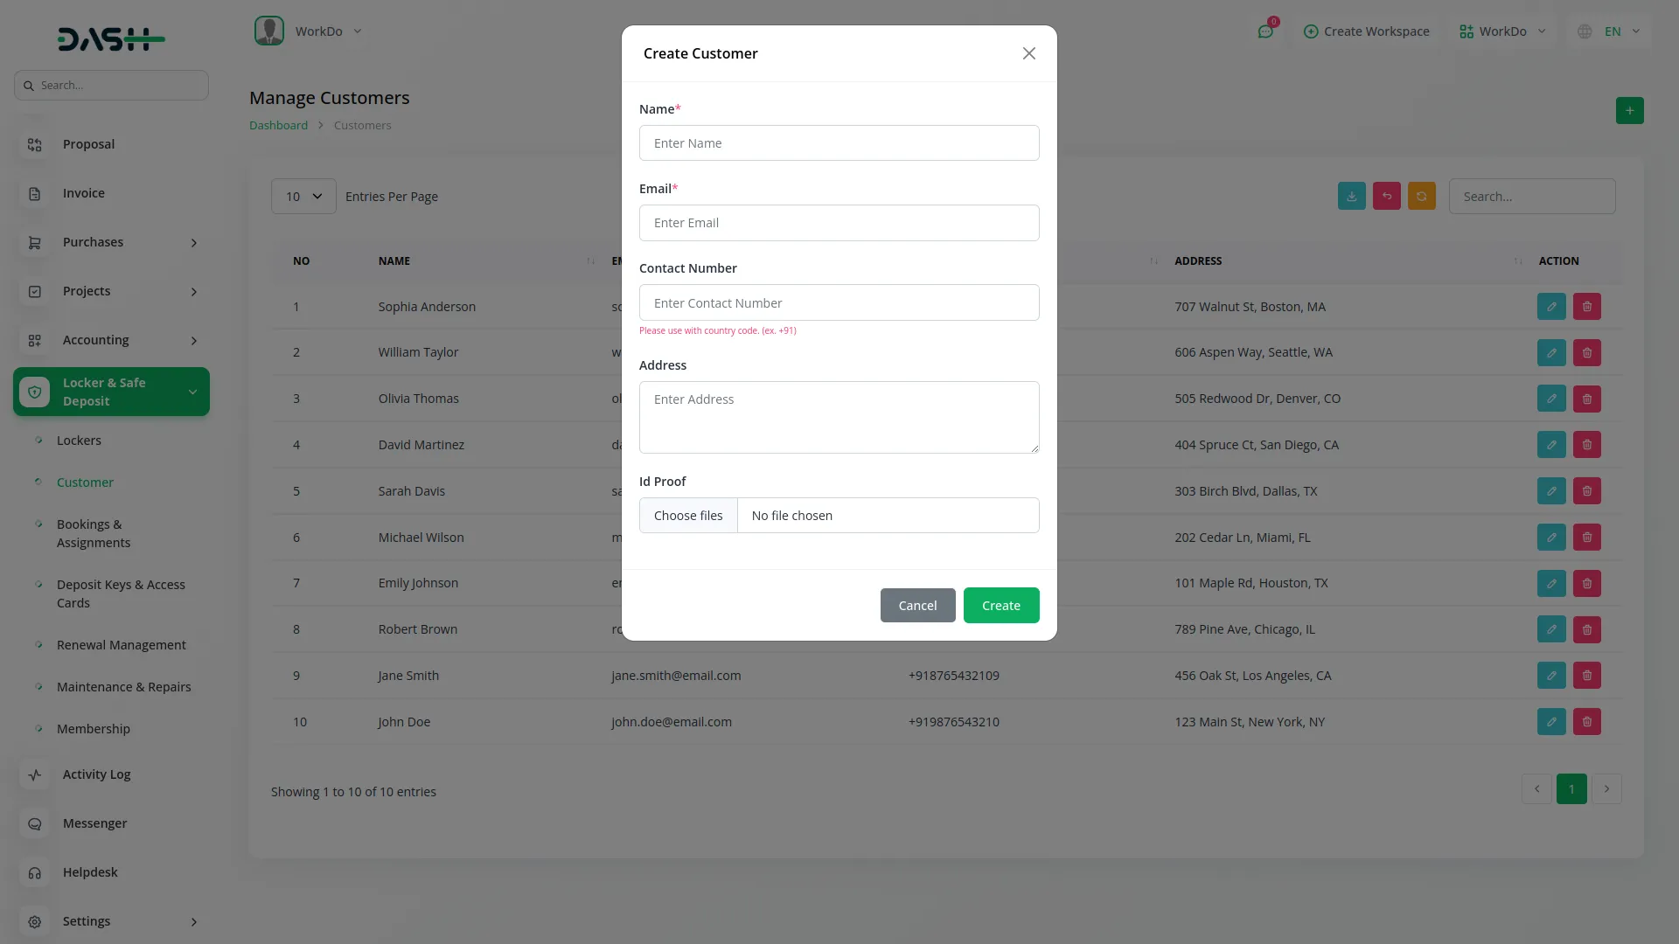Select the Customer menu item in sidebar
Image resolution: width=1679 pixels, height=944 pixels.
tap(85, 482)
